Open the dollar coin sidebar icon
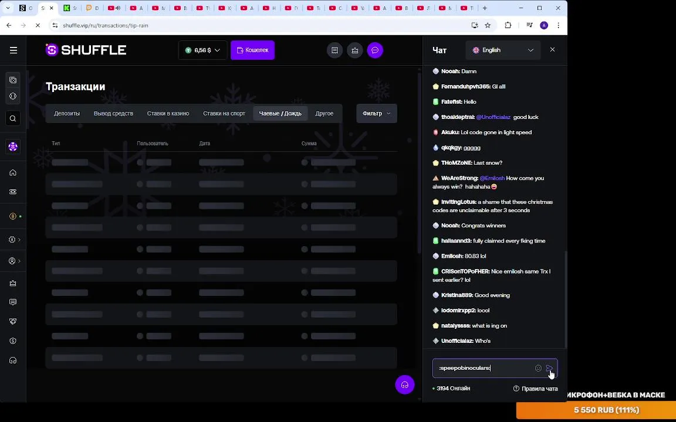The image size is (676, 422). (13, 341)
